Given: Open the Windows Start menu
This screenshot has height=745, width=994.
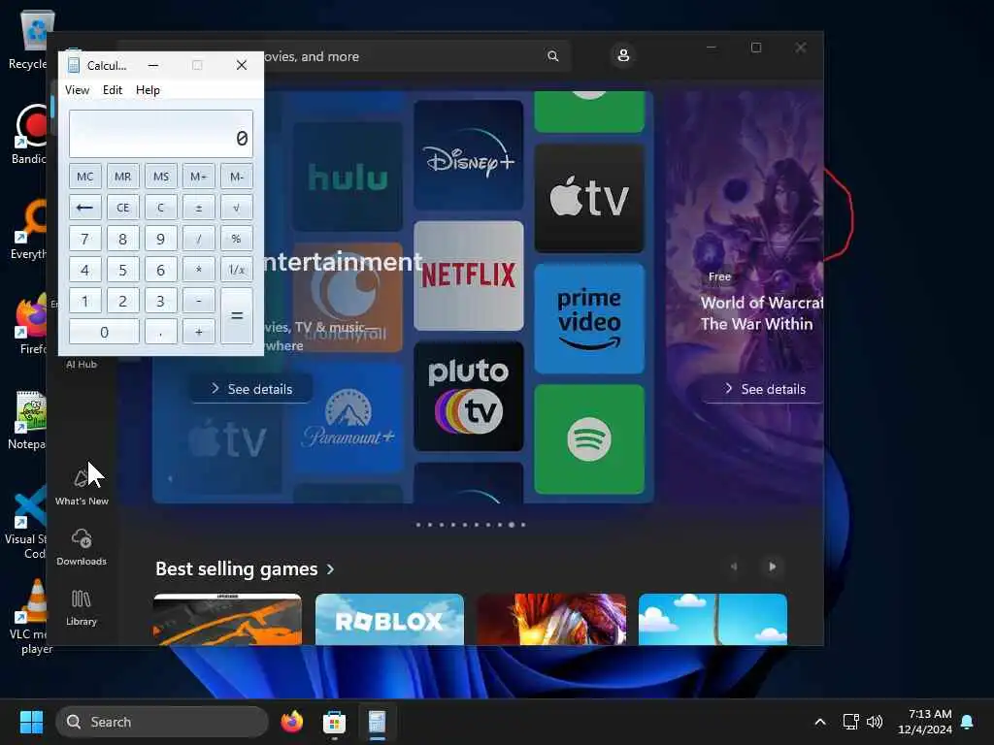Looking at the screenshot, I should coord(31,722).
